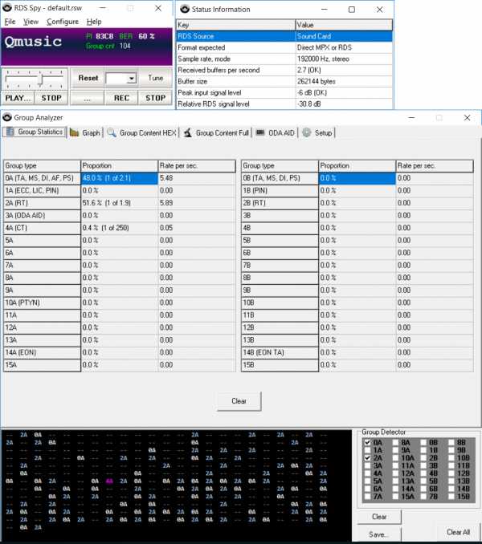Click the Value column header in Status Information
The height and width of the screenshot is (544, 482).
[344, 25]
